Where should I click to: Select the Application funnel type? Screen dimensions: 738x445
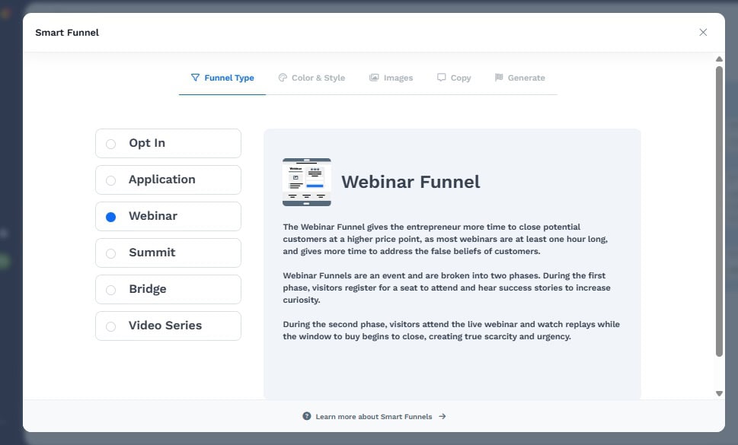110,180
